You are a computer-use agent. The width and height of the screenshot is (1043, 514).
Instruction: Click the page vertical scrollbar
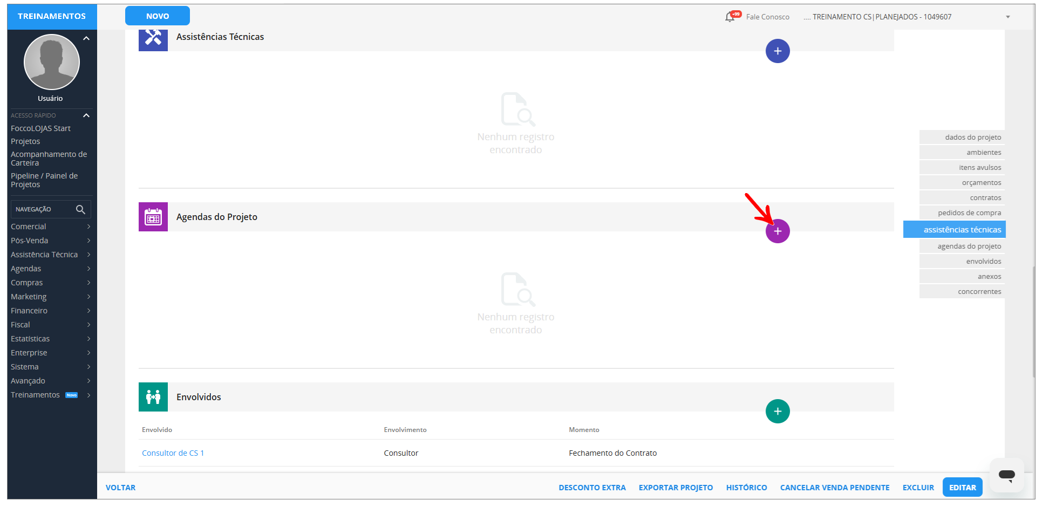1033,321
